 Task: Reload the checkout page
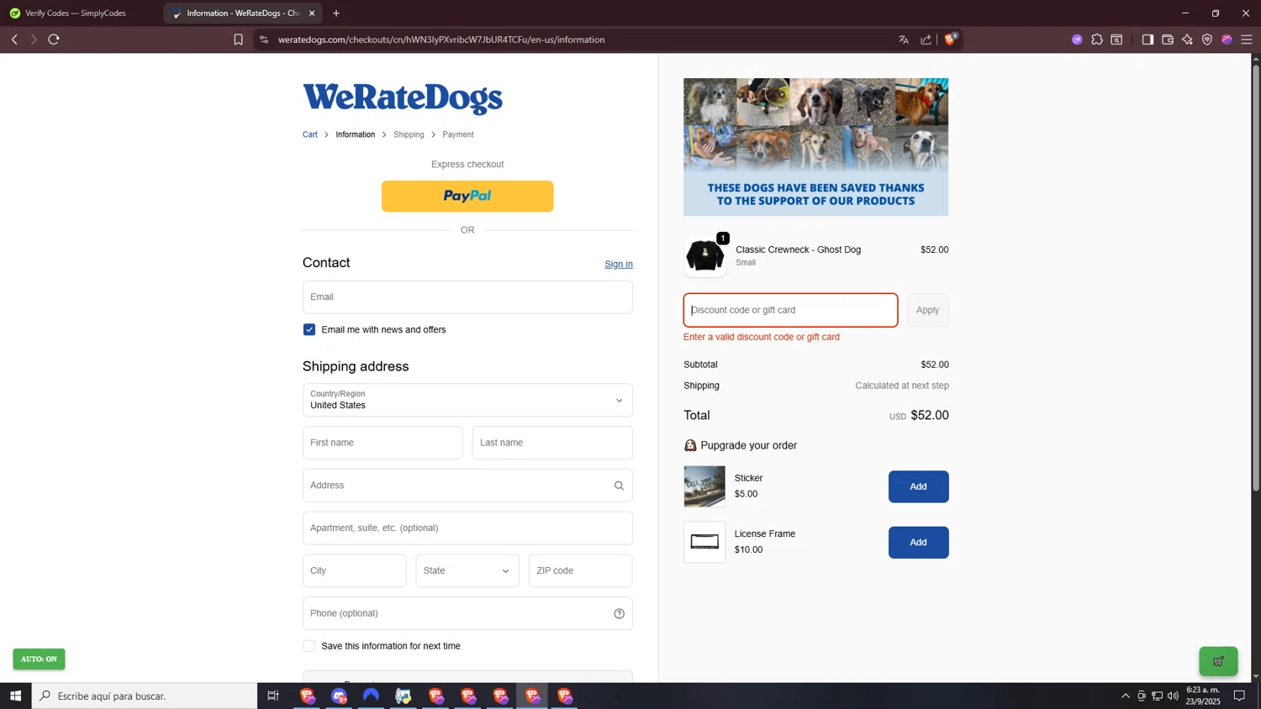point(54,39)
